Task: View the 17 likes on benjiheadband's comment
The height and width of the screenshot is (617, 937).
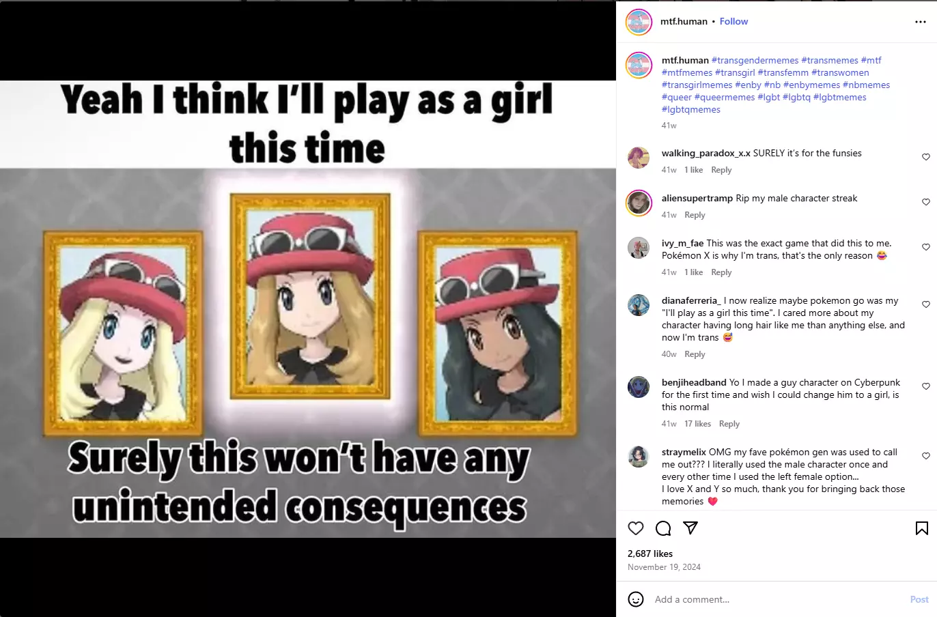Action: (698, 424)
